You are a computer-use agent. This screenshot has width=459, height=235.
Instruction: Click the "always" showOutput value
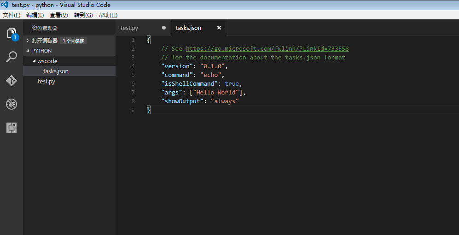pyautogui.click(x=225, y=101)
